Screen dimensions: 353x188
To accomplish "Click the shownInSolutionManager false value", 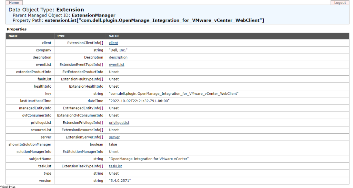I will point(113,144).
